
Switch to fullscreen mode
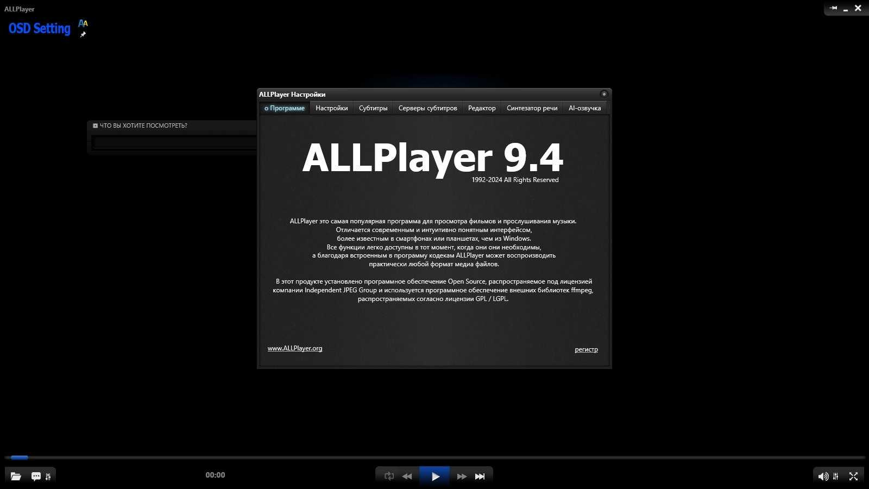pyautogui.click(x=853, y=477)
